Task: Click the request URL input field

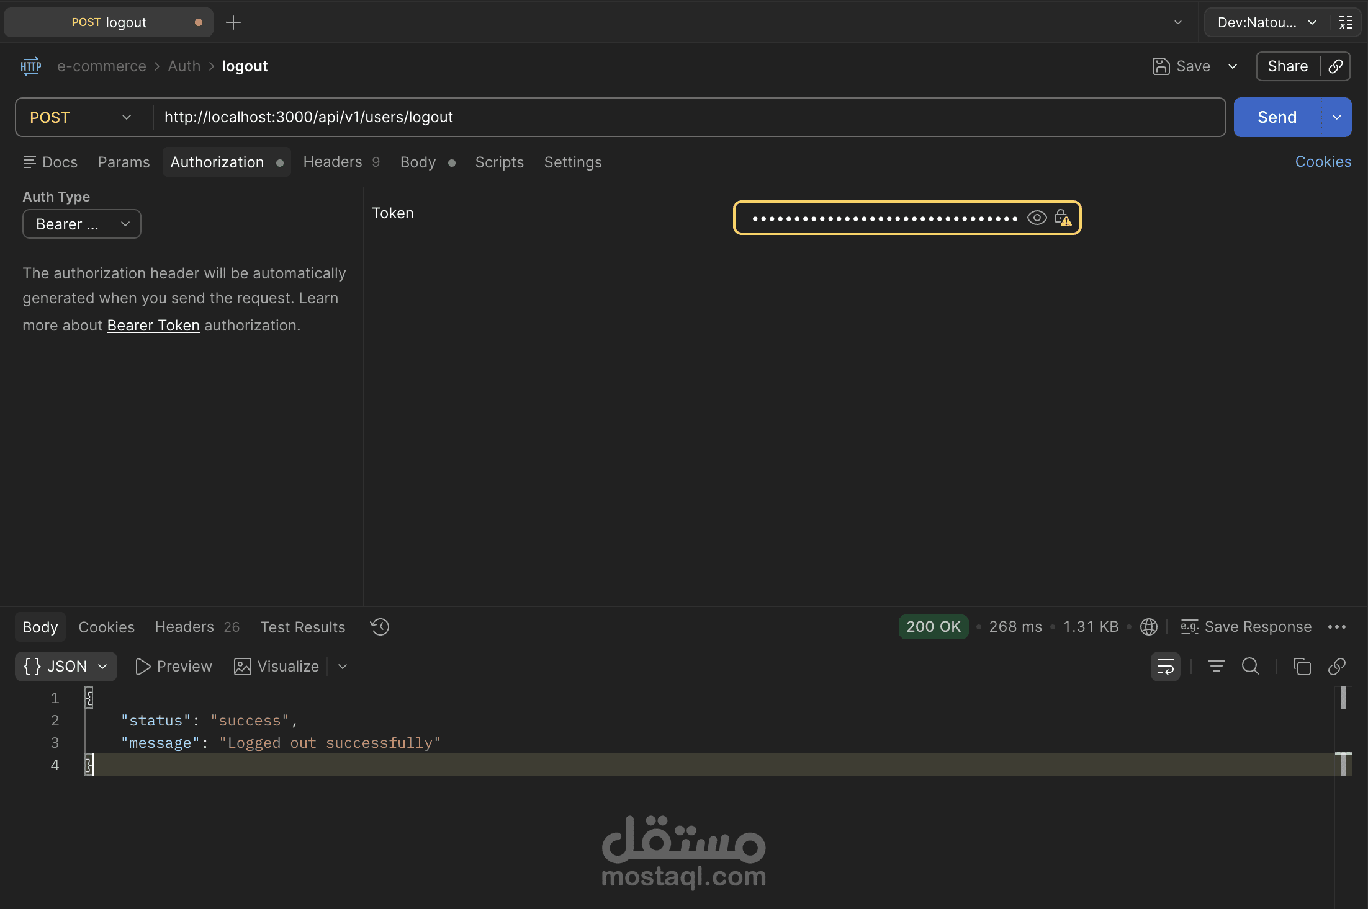Action: [683, 117]
